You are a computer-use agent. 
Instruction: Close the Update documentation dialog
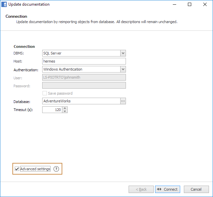[205, 4]
